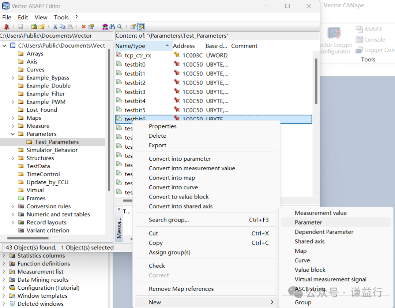
Task: Open the Edit menu
Action: (x=23, y=17)
